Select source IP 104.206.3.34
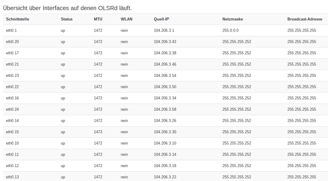The width and height of the screenshot is (328, 181). 165,98
